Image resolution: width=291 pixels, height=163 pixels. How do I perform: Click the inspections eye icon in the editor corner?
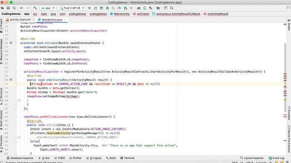285,24
